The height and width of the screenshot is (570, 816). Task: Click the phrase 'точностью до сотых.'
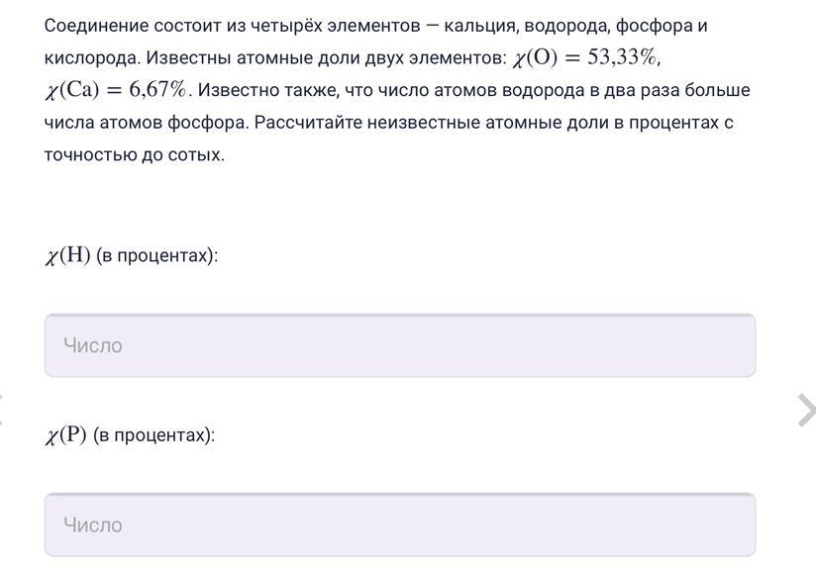tap(135, 155)
